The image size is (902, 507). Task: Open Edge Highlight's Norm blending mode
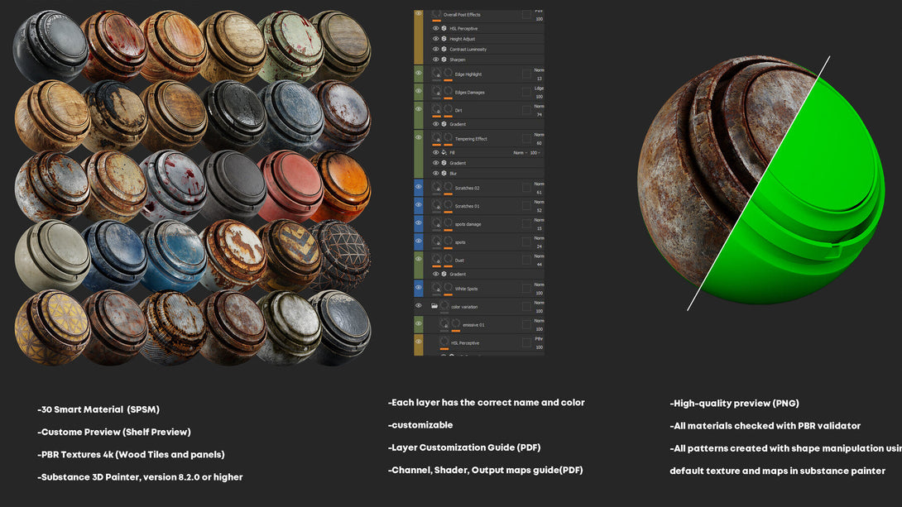pyautogui.click(x=539, y=70)
